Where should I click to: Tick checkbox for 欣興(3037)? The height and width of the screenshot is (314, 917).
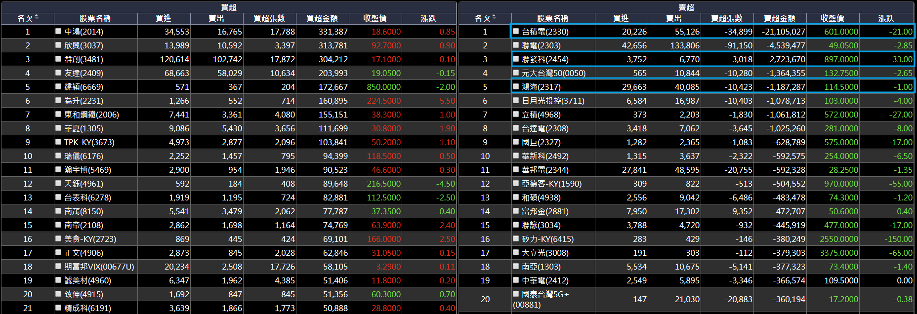(x=58, y=45)
